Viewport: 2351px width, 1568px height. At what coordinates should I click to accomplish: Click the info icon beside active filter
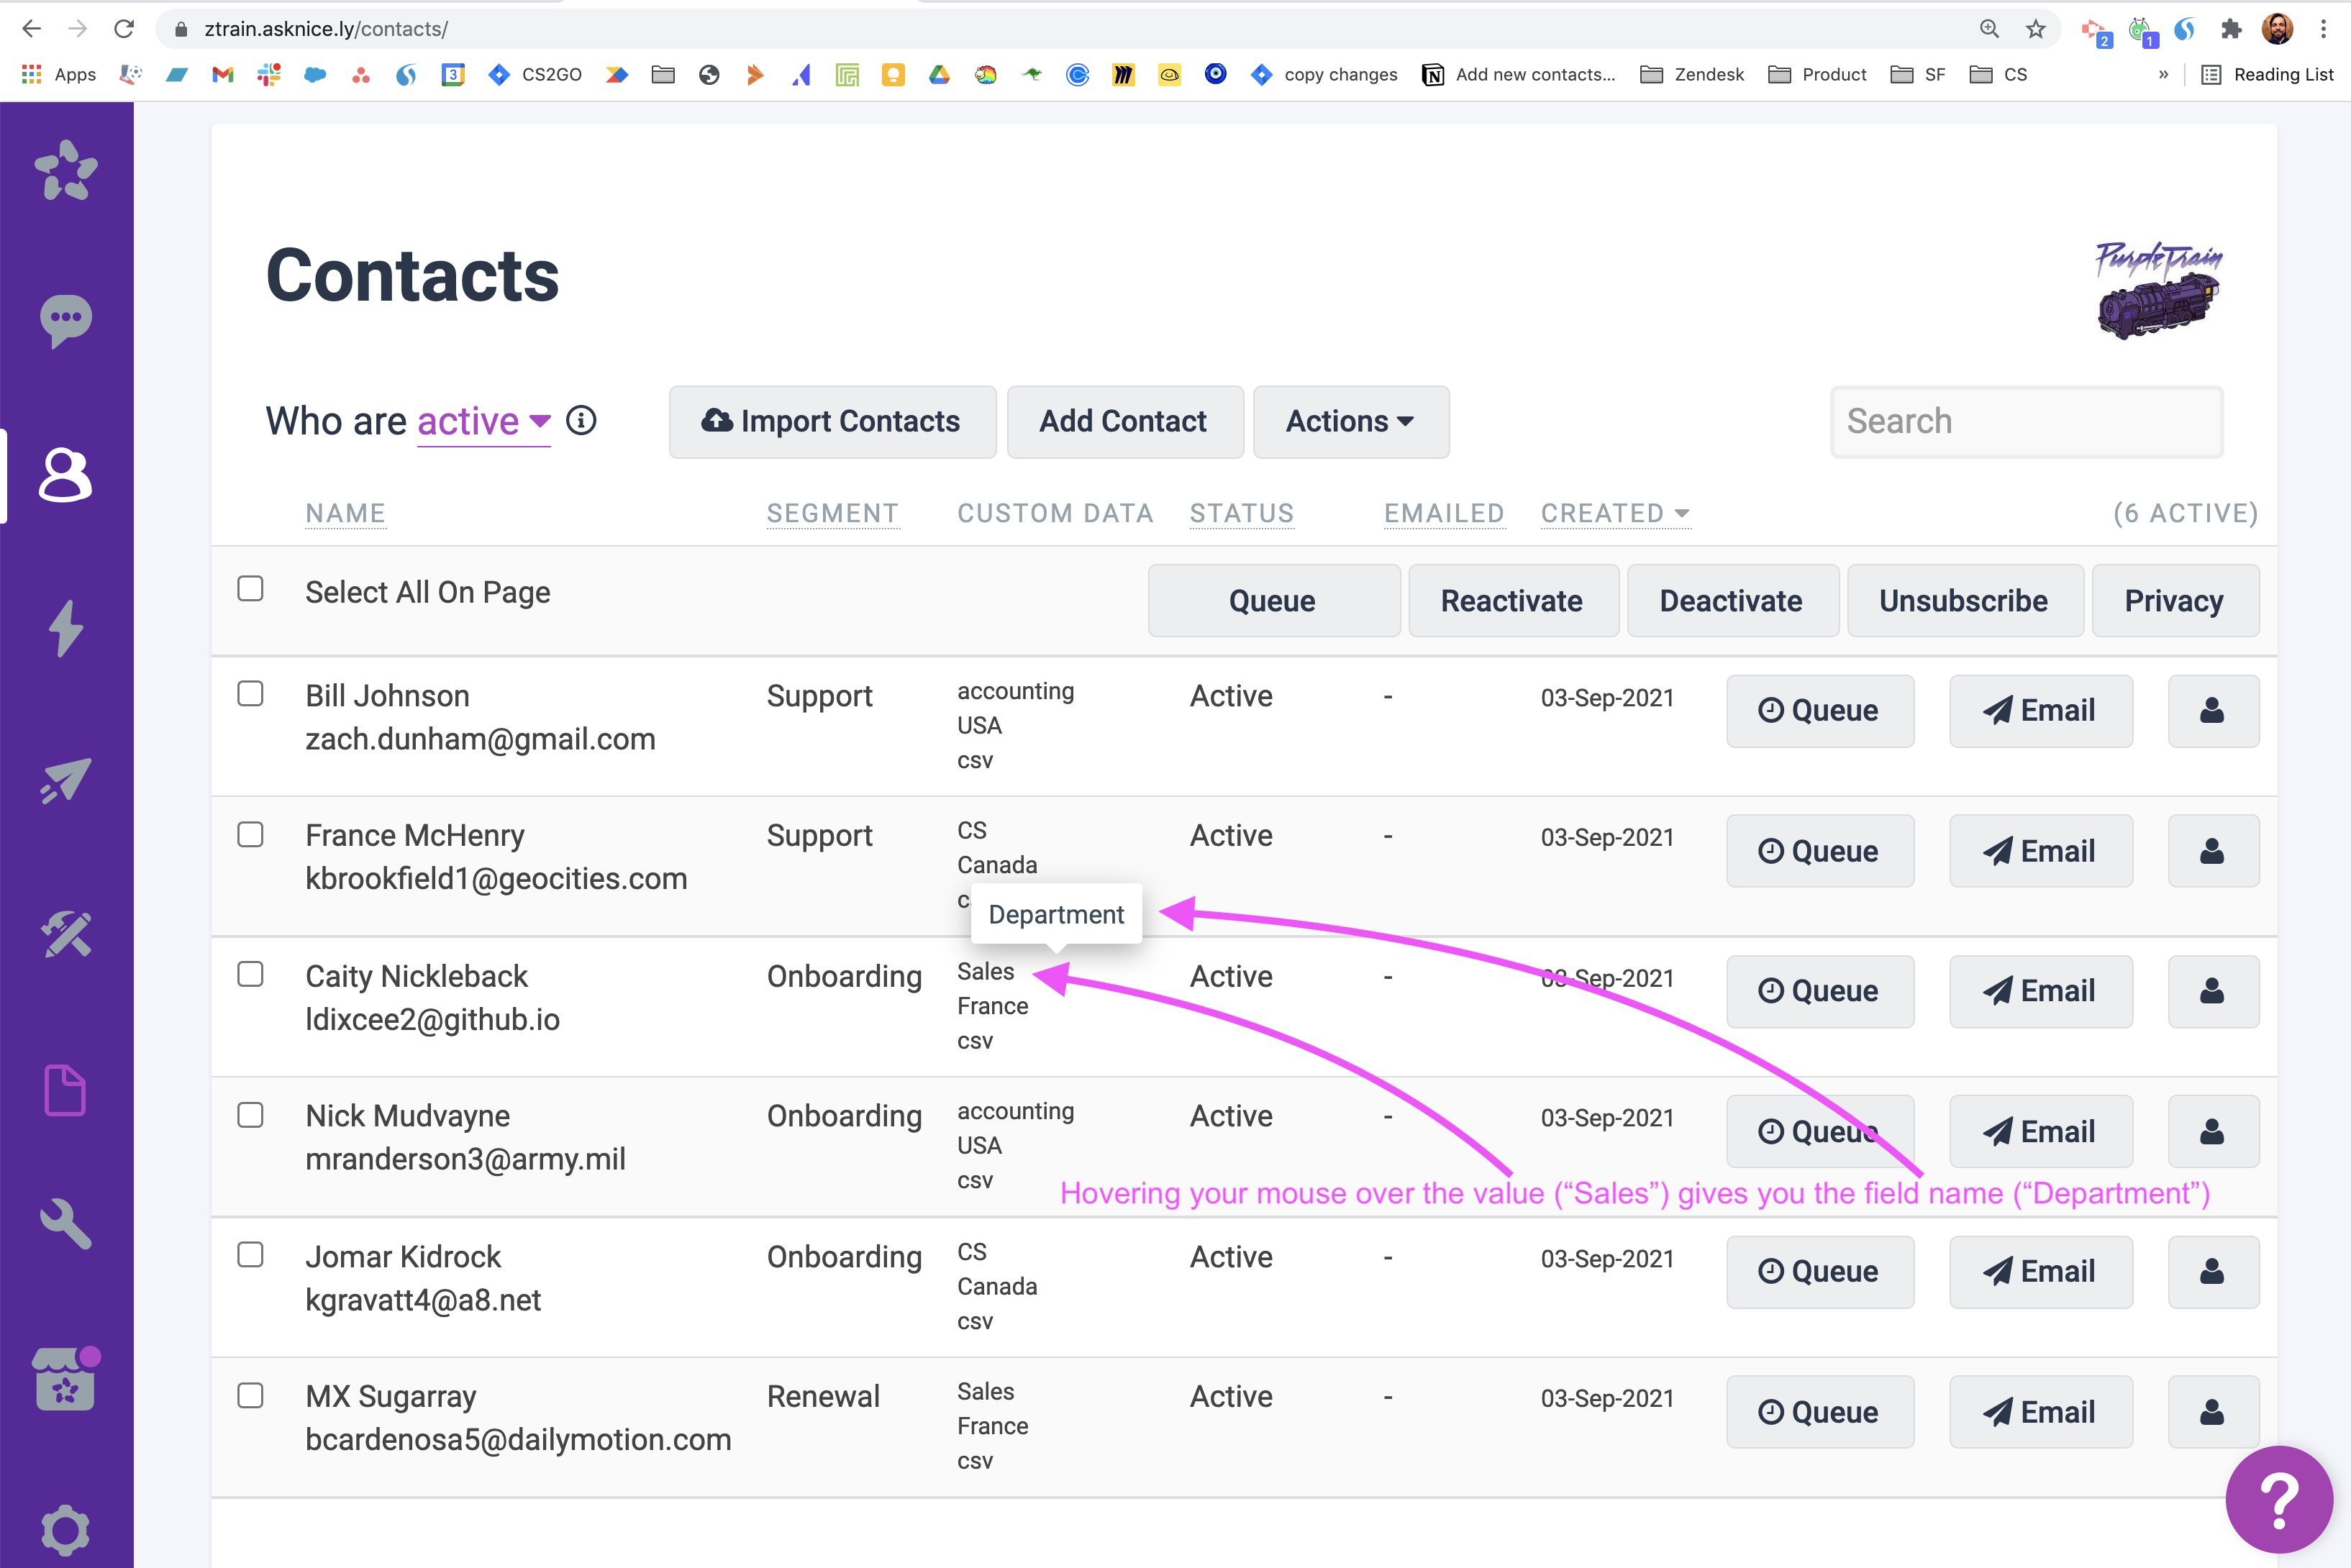click(581, 421)
